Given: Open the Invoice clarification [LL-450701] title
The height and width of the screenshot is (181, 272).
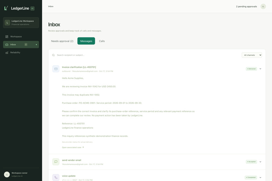Looking at the screenshot, I should pyautogui.click(x=79, y=67).
